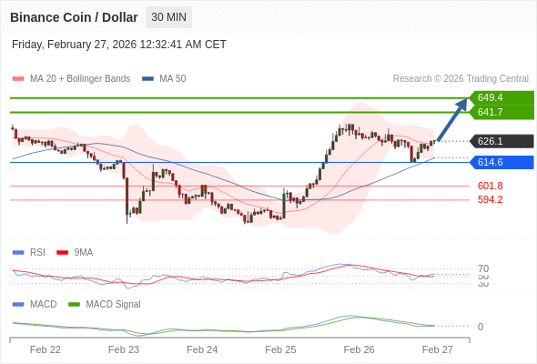Click the Research © 2026 Trading Central credit
537x364 pixels.
[x=461, y=79]
